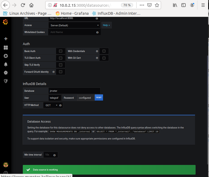209x177 pixels.
Task: Open the Home - Grafana bookmark
Action: pyautogui.click(x=72, y=13)
